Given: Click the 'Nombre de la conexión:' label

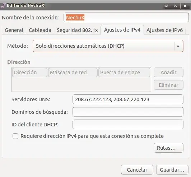Looking at the screenshot, I should [30, 18].
